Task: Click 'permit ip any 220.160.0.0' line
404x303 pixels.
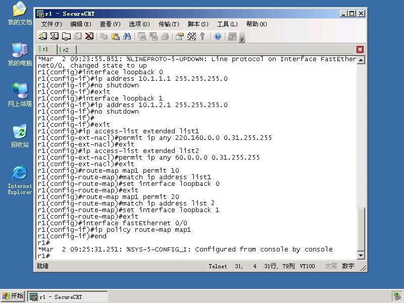Action: tap(155, 137)
